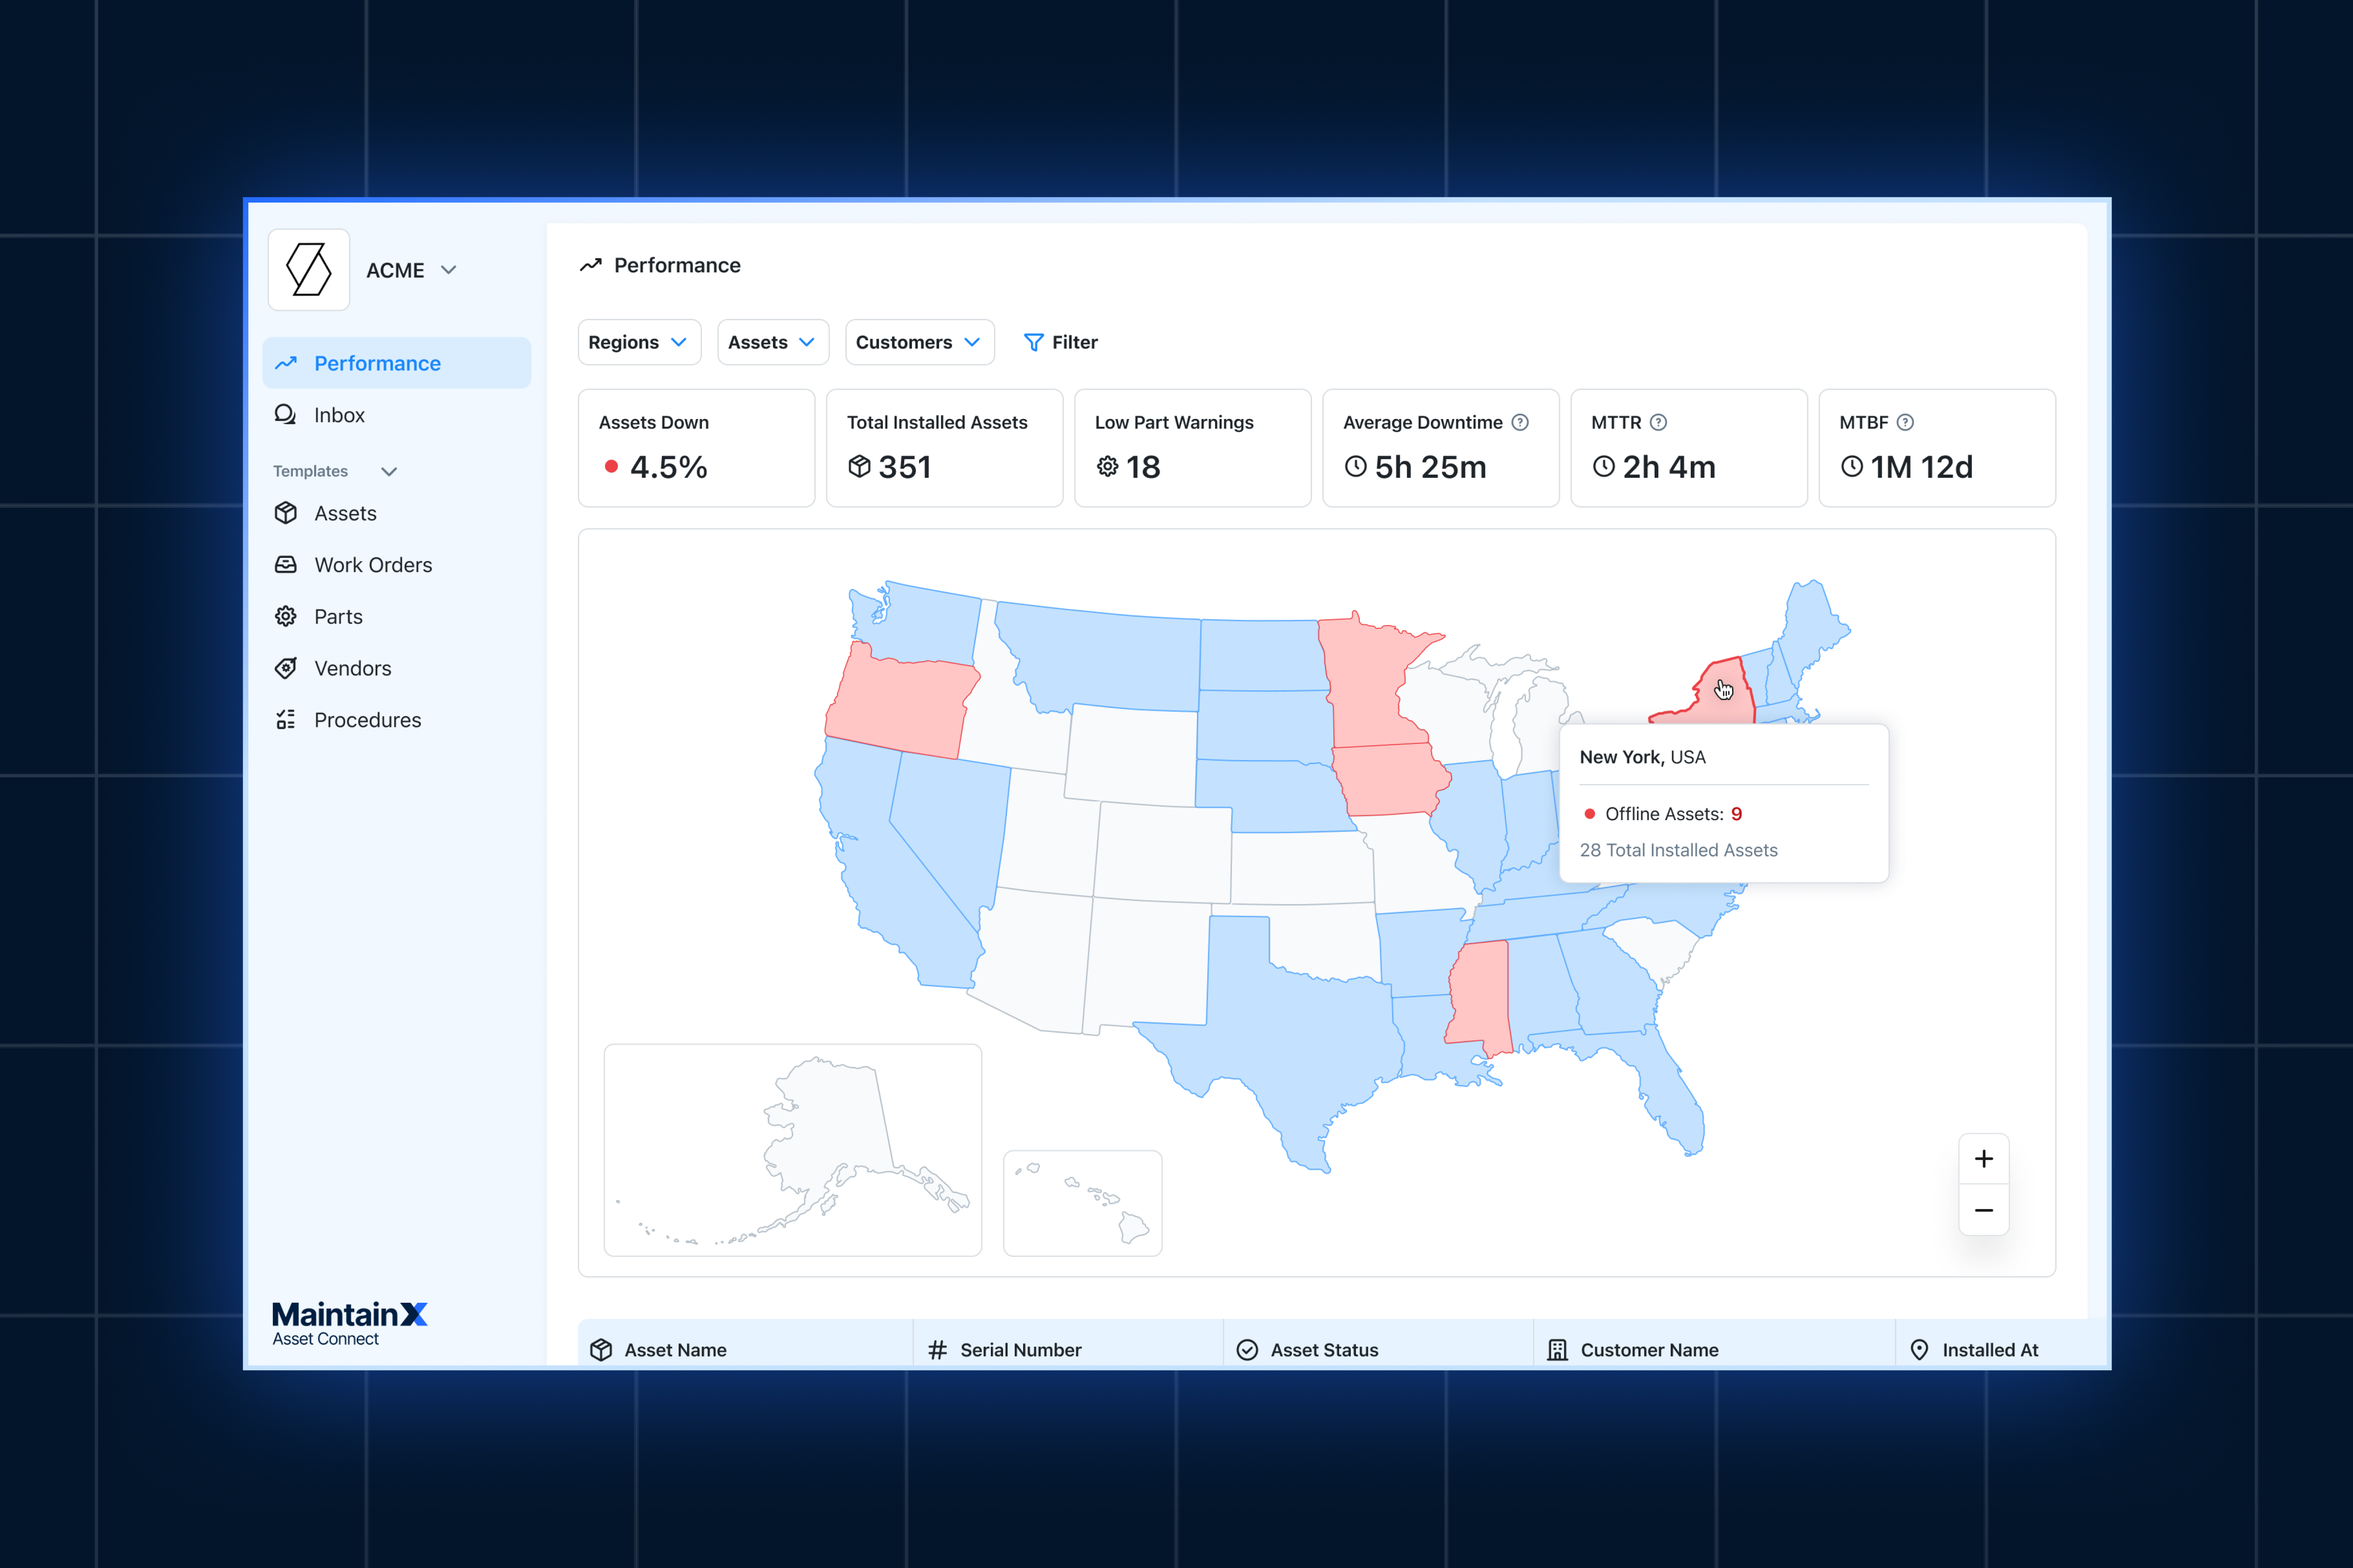Click the Low Part Warnings card
The height and width of the screenshot is (1568, 2353).
point(1193,448)
